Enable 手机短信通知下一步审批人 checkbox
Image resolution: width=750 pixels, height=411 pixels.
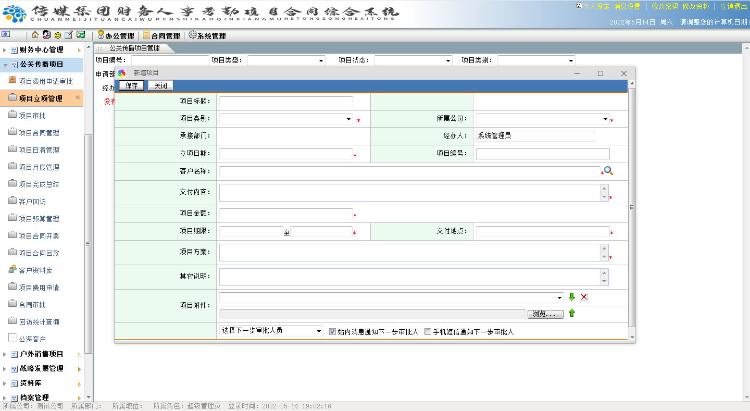pos(428,331)
